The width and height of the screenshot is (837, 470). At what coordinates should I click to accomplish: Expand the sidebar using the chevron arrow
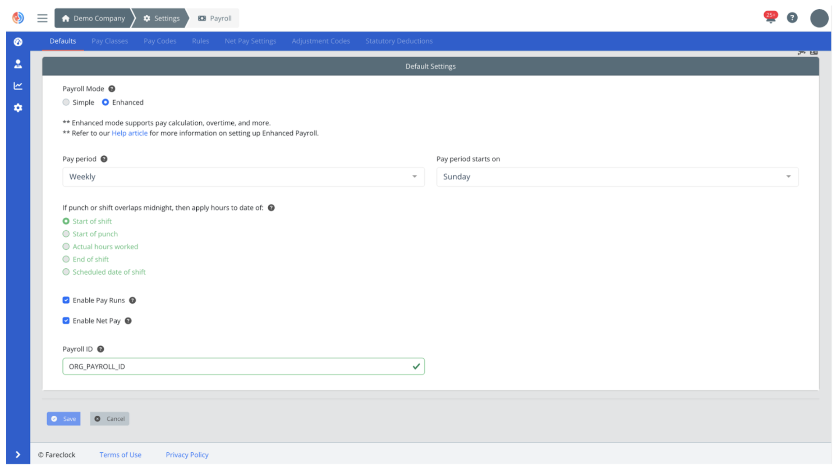18,454
